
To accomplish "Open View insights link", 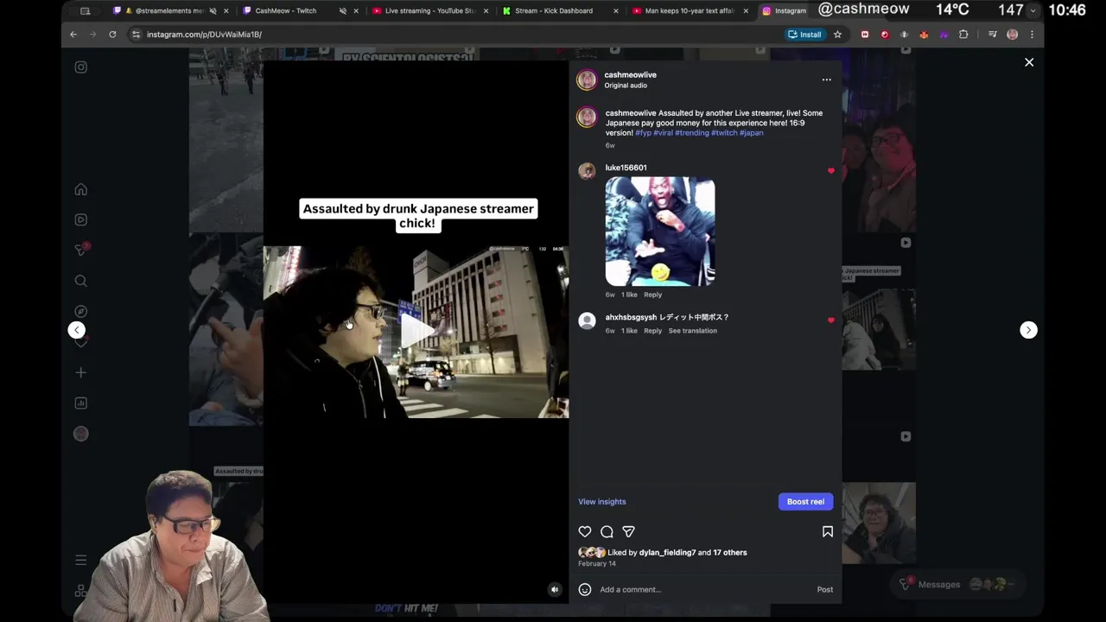I will (601, 502).
